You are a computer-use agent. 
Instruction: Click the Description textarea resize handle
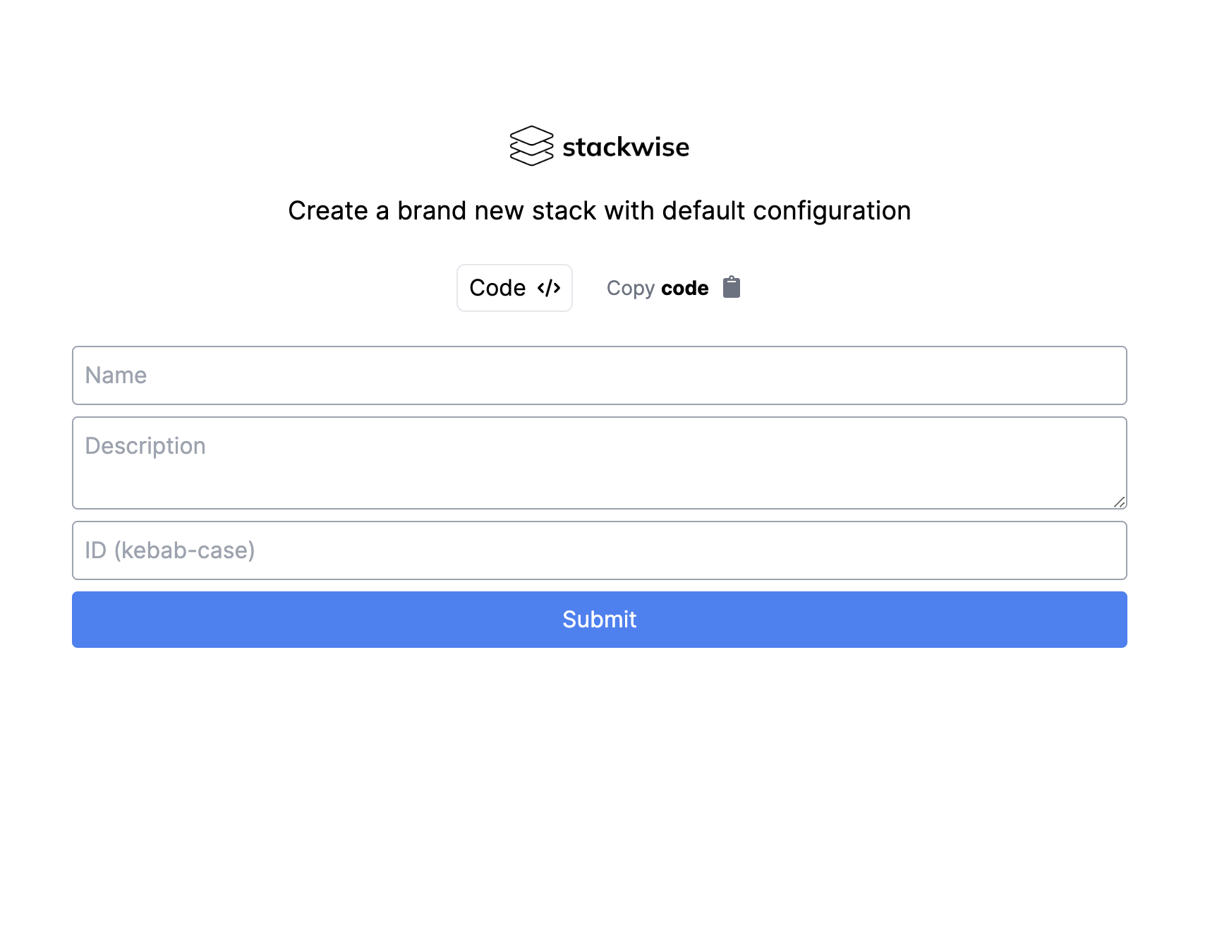pos(1120,502)
